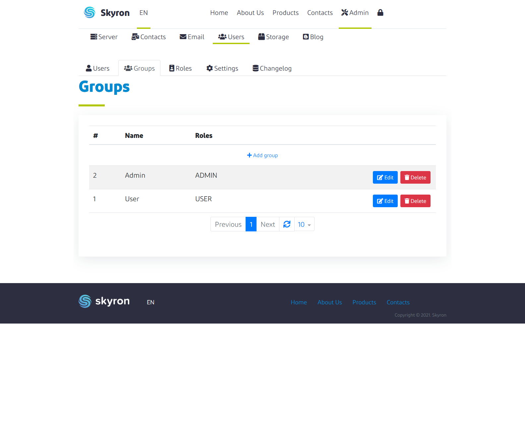Click the Name column header
This screenshot has height=423, width=525.
pos(134,136)
